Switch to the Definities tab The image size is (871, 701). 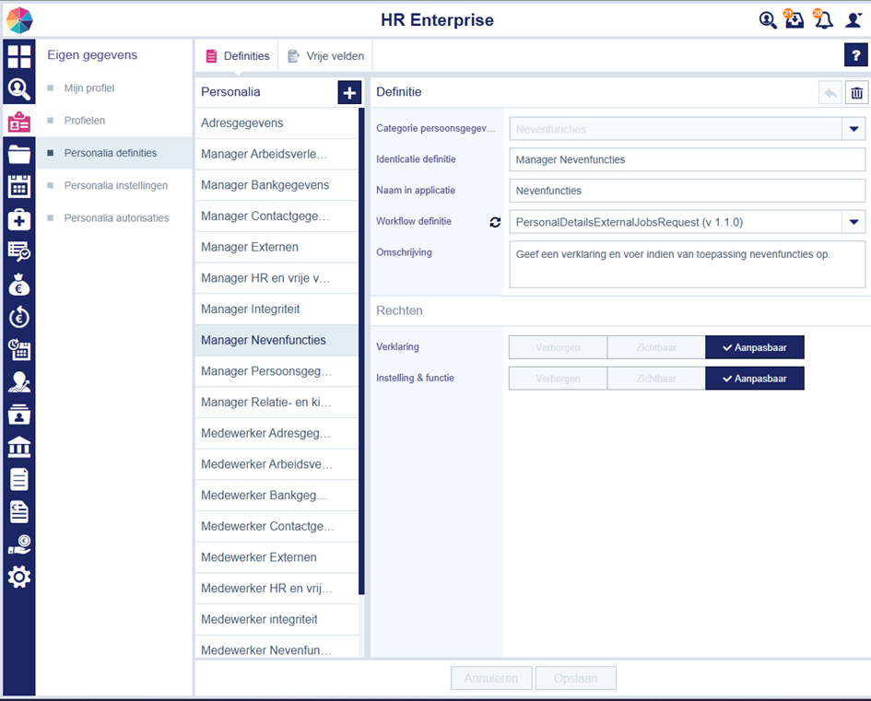(x=237, y=56)
